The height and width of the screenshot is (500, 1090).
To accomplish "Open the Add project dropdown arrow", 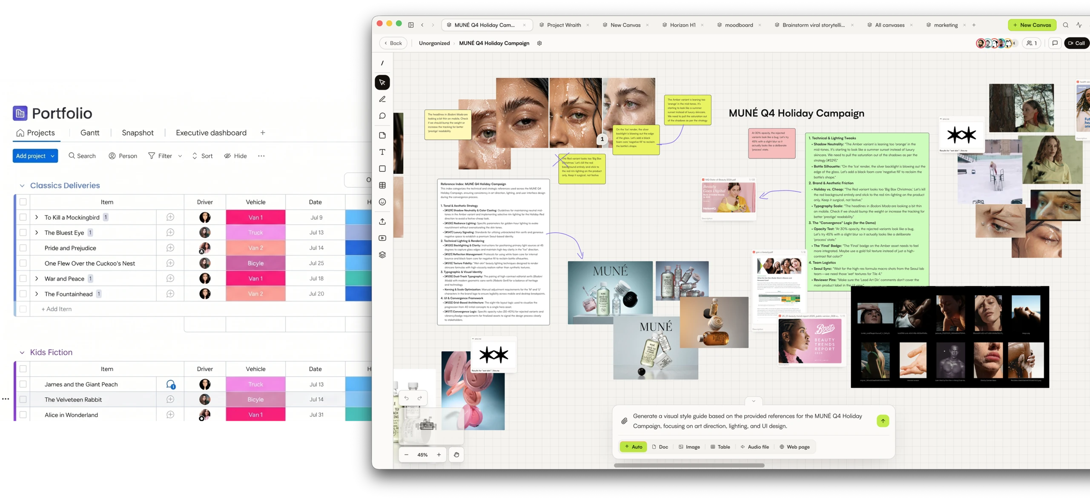I will [52, 156].
